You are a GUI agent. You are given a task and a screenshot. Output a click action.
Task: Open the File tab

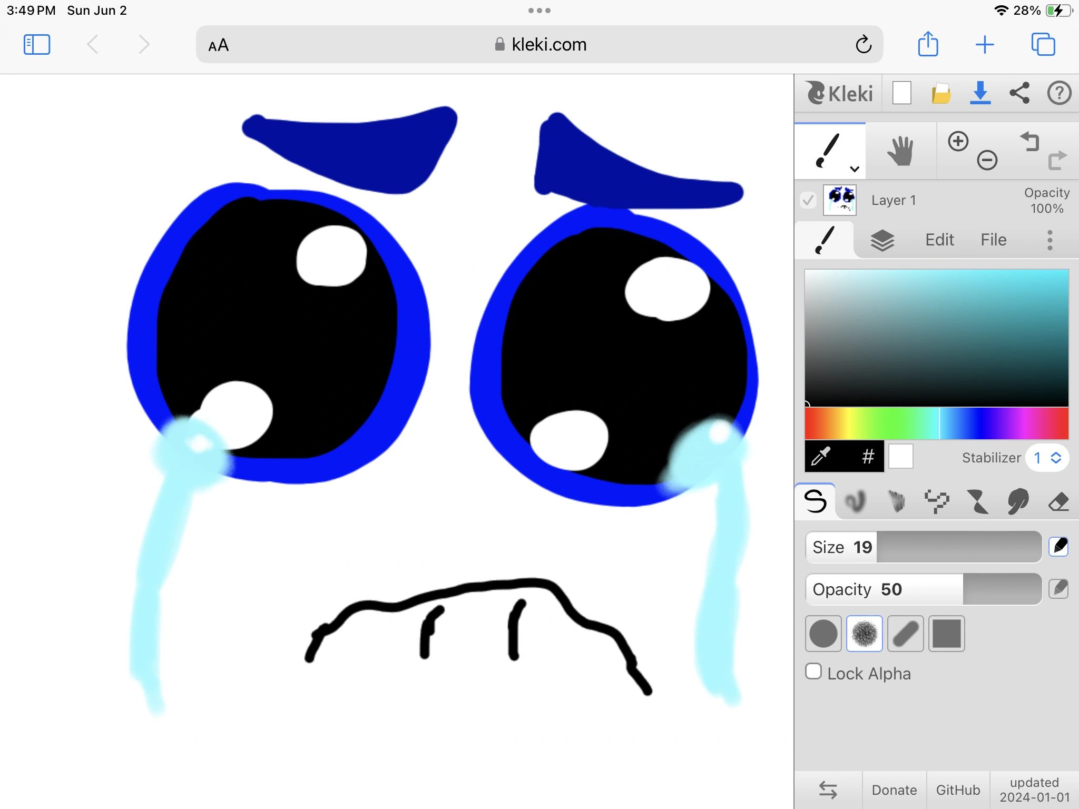click(x=993, y=240)
